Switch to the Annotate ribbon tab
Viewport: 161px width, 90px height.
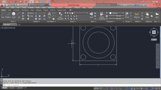coord(16,10)
